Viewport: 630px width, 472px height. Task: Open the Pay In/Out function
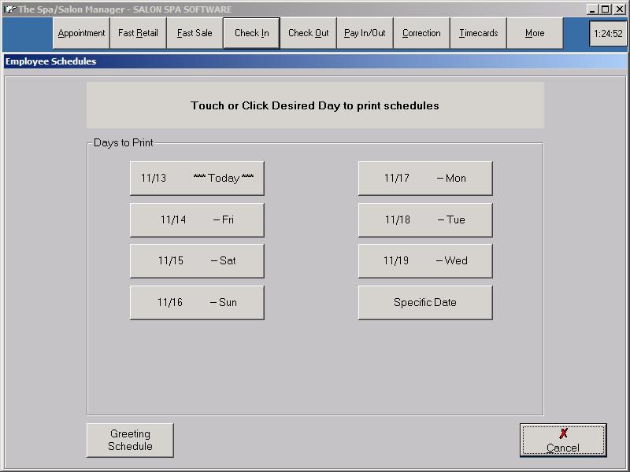[x=365, y=33]
